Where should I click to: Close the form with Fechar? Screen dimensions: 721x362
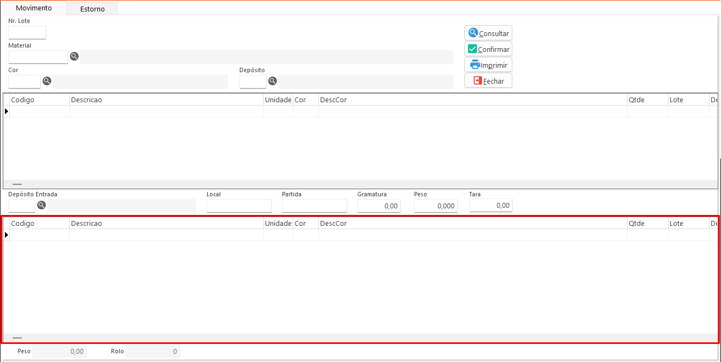[x=488, y=81]
